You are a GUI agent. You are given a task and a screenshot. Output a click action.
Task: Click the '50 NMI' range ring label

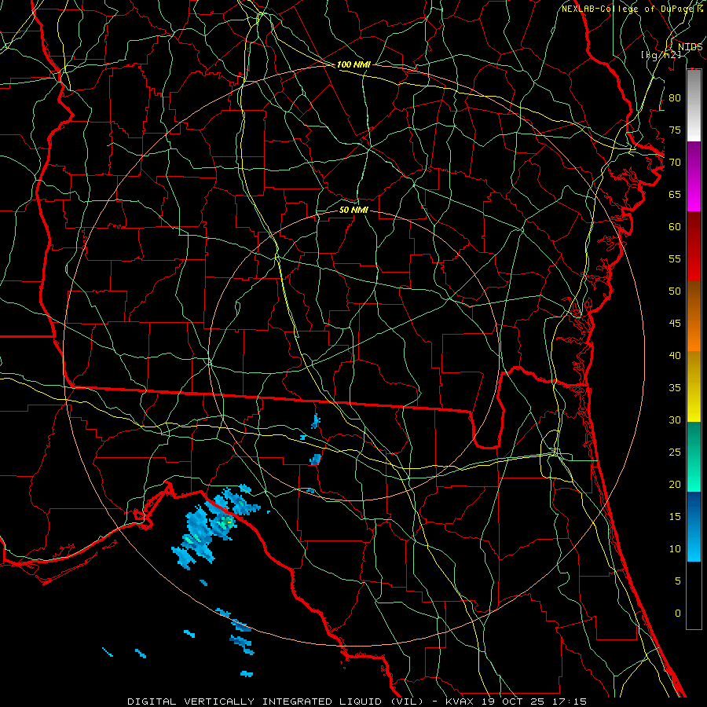click(353, 210)
